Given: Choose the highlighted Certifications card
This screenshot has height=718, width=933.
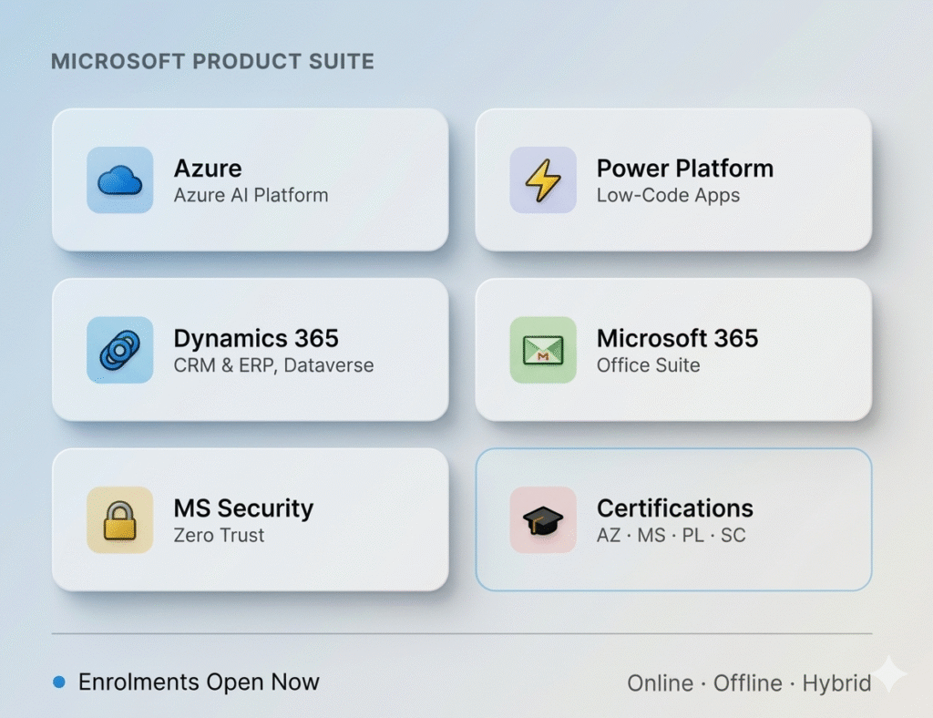Looking at the screenshot, I should [x=673, y=519].
